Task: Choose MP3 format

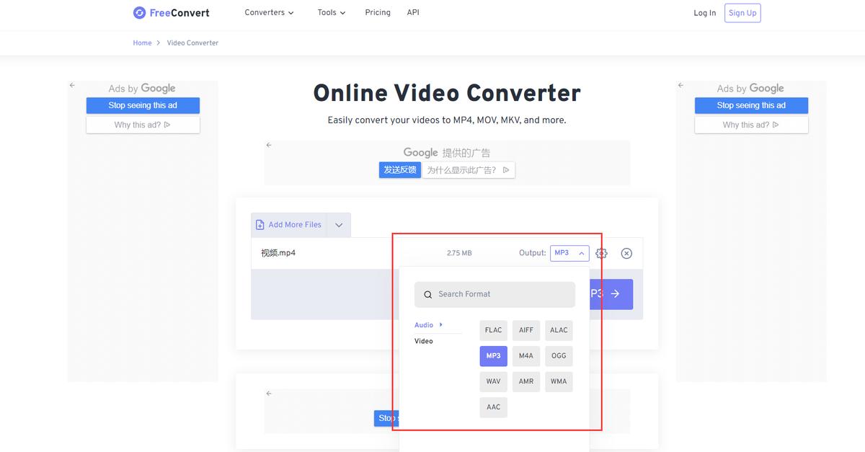Action: 494,356
